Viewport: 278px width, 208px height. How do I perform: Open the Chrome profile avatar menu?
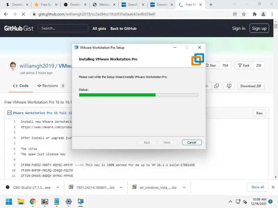[x=263, y=14]
